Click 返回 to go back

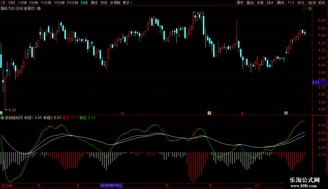pos(322,3)
